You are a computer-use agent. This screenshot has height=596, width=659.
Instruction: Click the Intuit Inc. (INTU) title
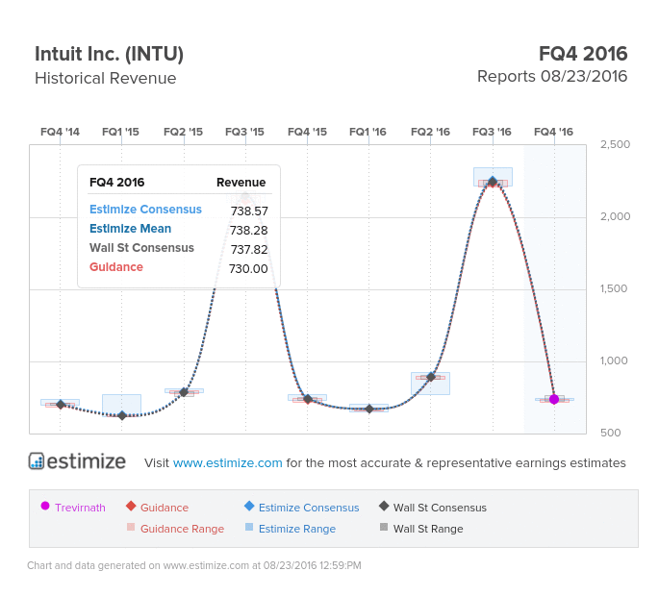[110, 54]
